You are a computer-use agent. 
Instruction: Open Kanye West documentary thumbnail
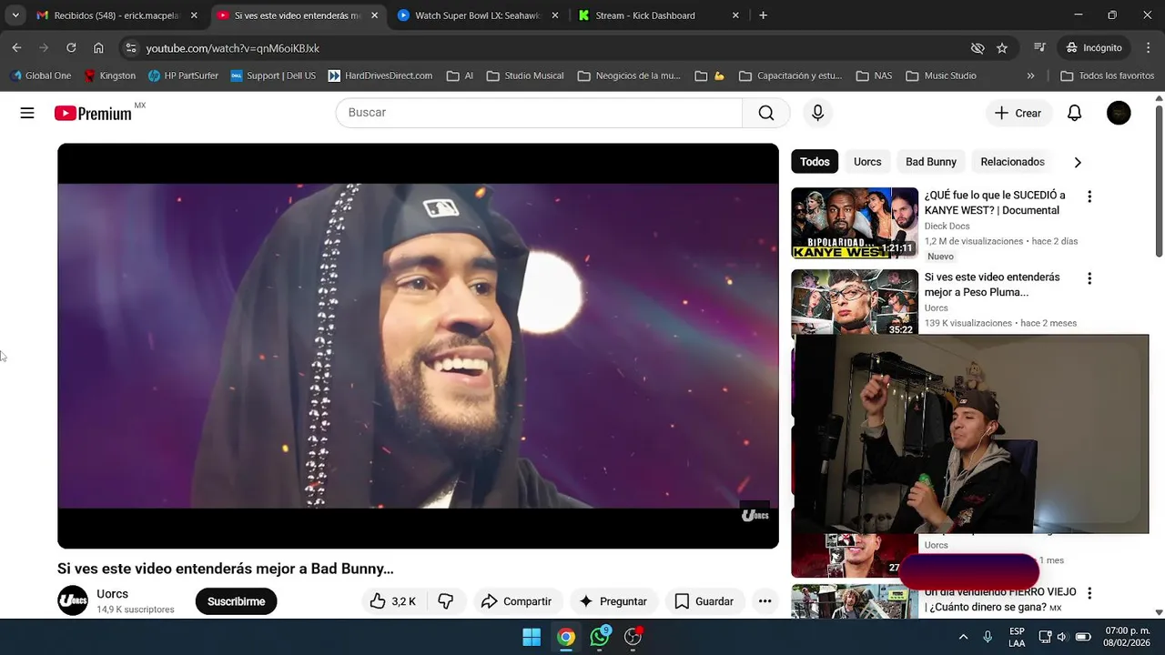click(855, 223)
